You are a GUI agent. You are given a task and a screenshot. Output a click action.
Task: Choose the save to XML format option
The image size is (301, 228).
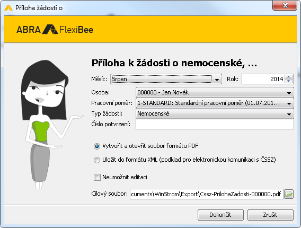coord(97,160)
